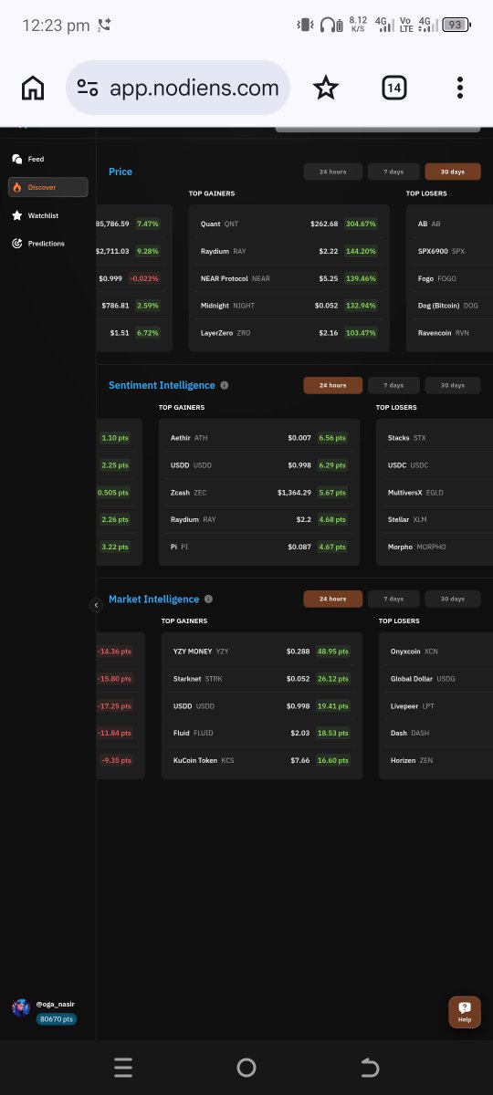Select Market Intelligence 7 days filter
This screenshot has height=1095, width=493.
tap(393, 599)
